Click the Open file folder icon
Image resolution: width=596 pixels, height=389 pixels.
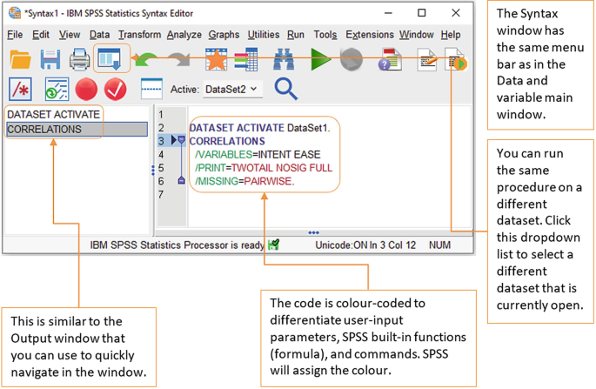pyautogui.click(x=20, y=59)
